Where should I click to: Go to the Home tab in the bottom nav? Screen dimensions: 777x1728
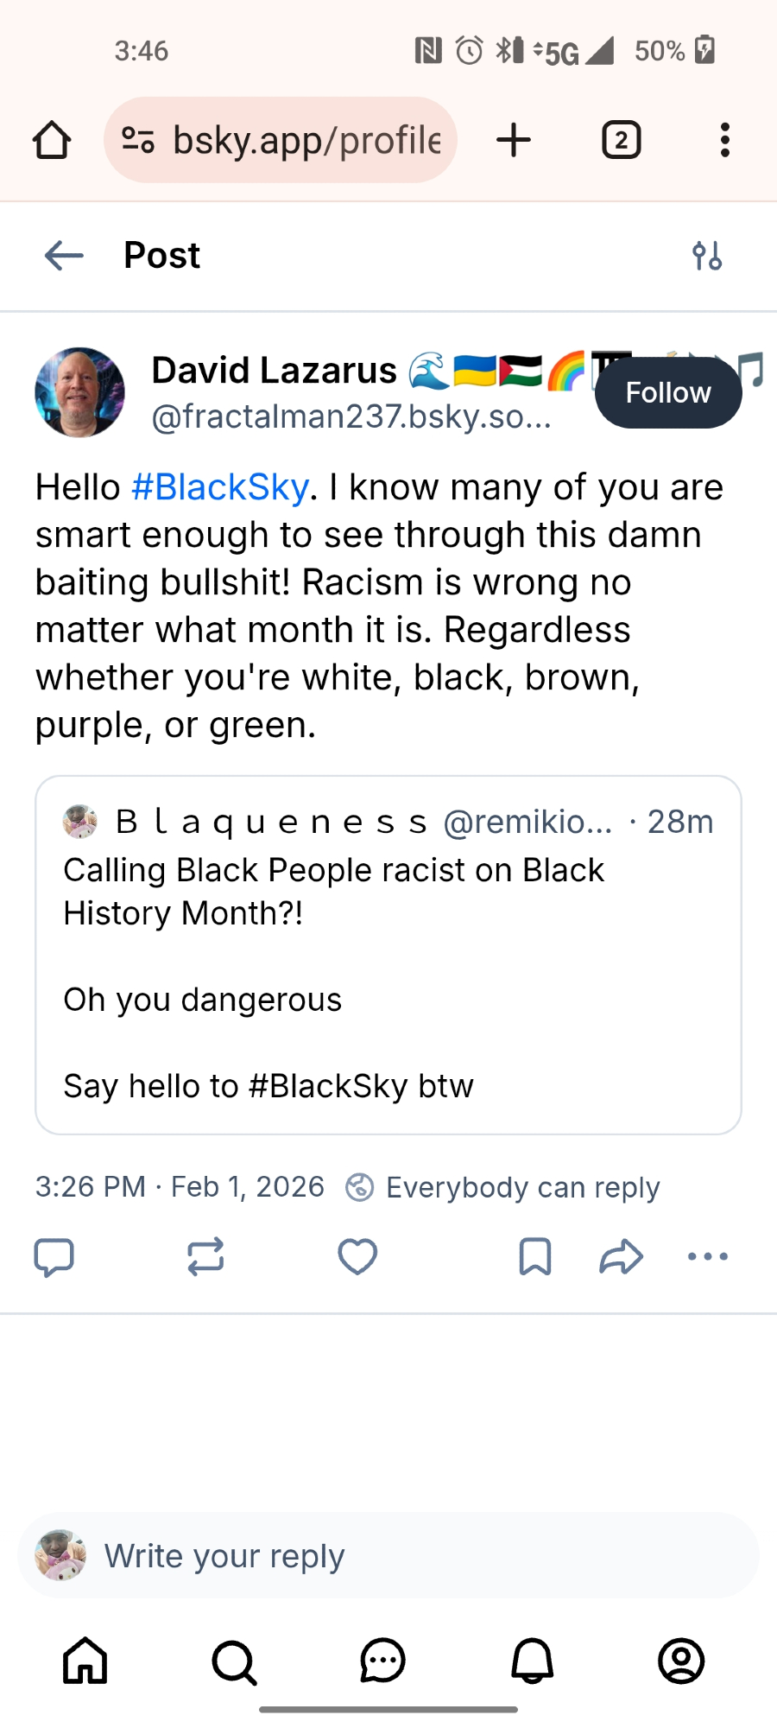coord(85,1661)
